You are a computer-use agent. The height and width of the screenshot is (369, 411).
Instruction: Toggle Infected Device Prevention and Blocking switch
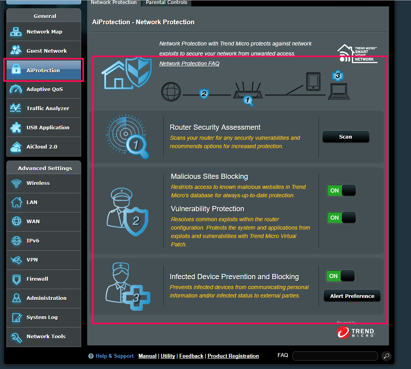pyautogui.click(x=340, y=276)
